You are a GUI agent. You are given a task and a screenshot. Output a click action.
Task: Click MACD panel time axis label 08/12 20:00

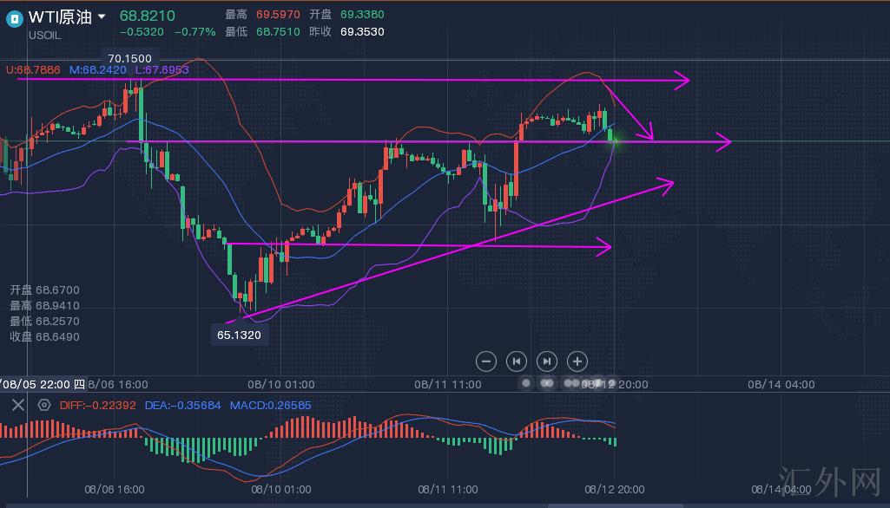pyautogui.click(x=615, y=489)
